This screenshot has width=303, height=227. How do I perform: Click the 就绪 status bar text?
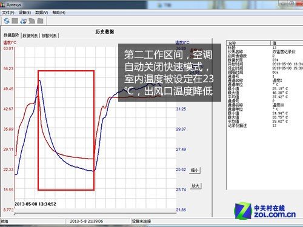[4, 222]
